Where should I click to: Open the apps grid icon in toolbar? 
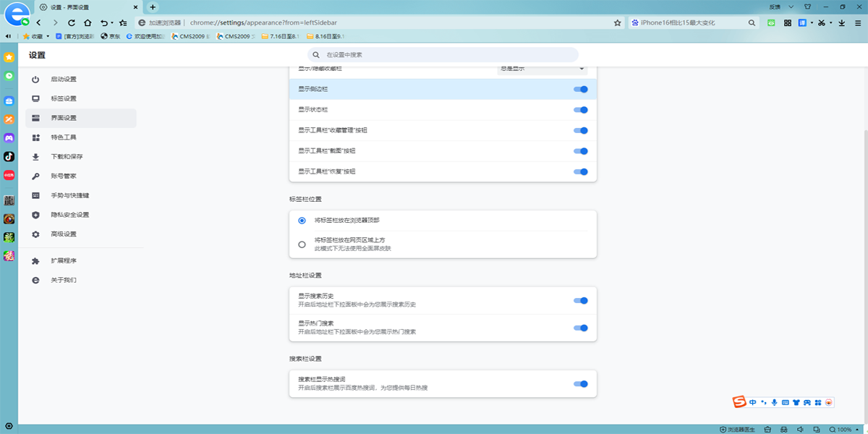point(788,22)
